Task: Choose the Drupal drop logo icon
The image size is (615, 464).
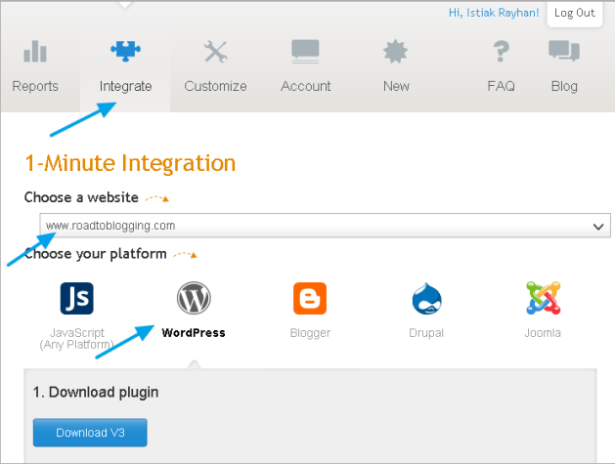Action: [x=426, y=298]
